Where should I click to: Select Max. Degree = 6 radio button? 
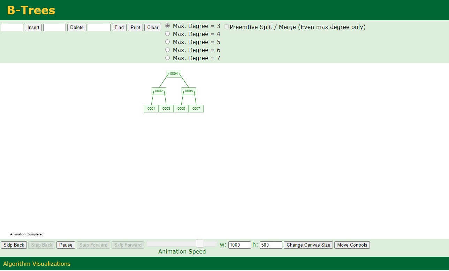(167, 50)
